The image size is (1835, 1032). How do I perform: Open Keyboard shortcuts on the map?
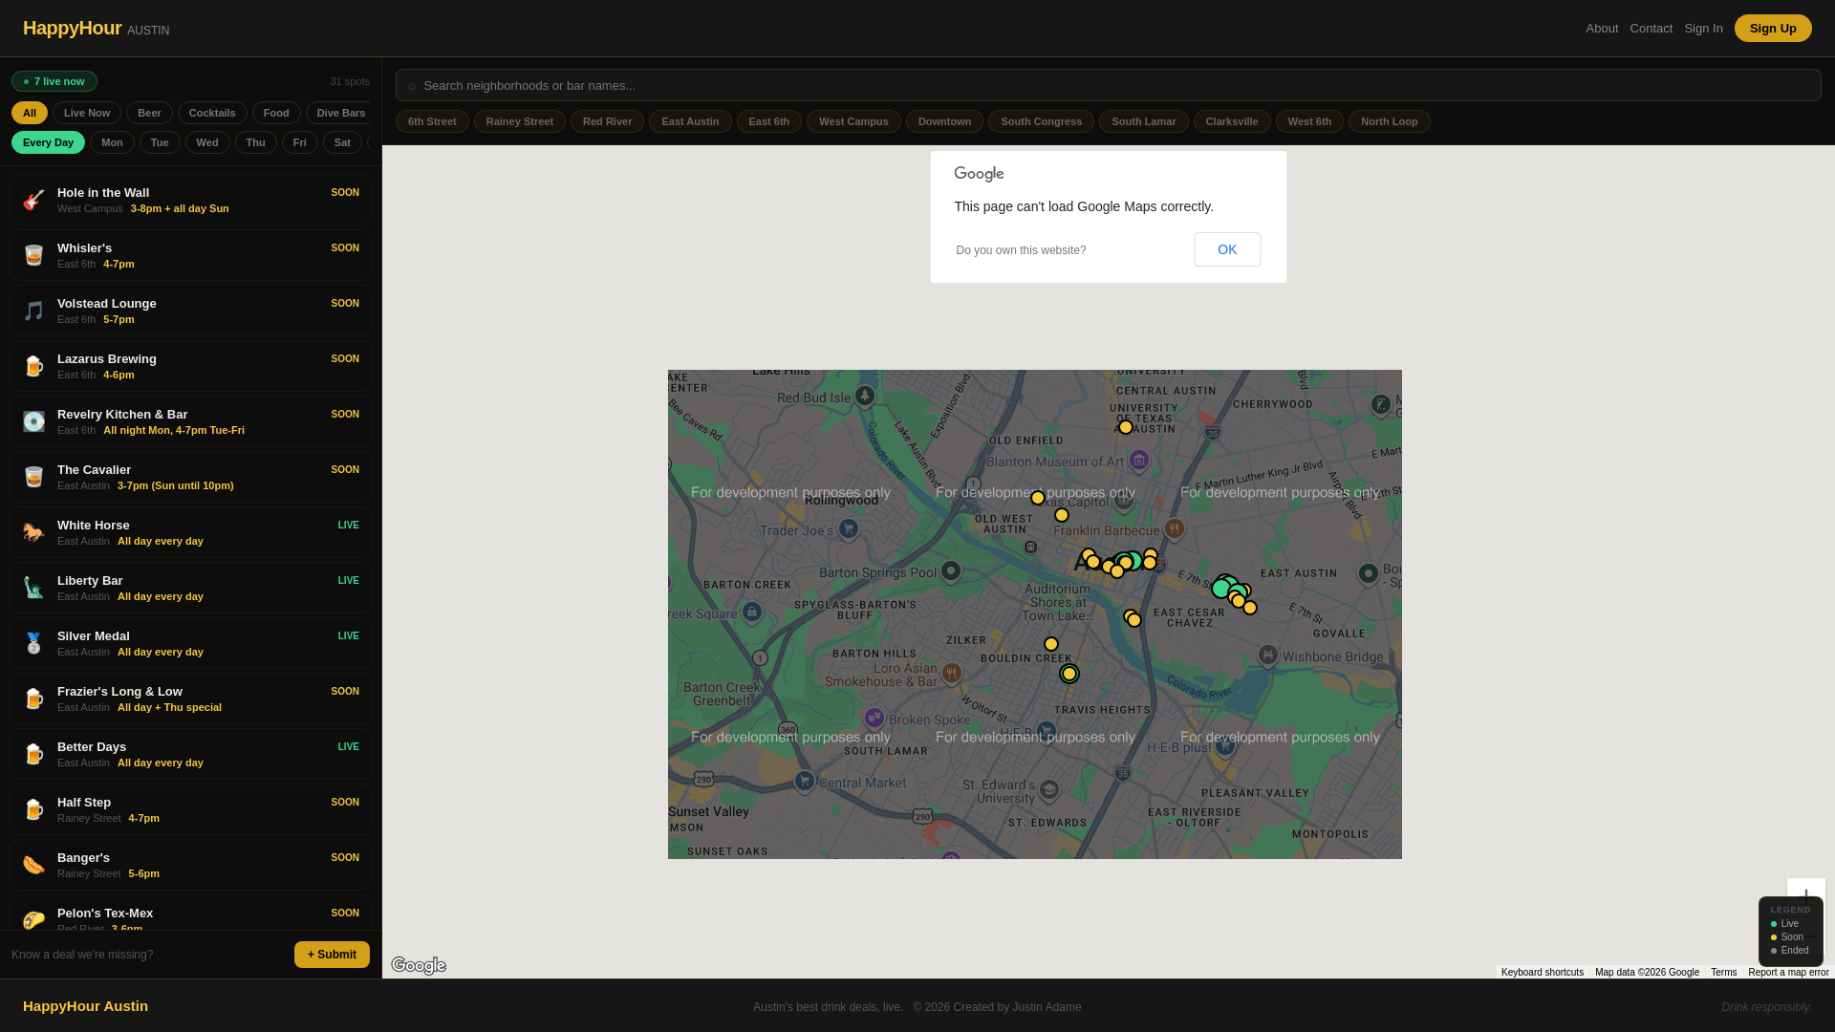pos(1542,972)
